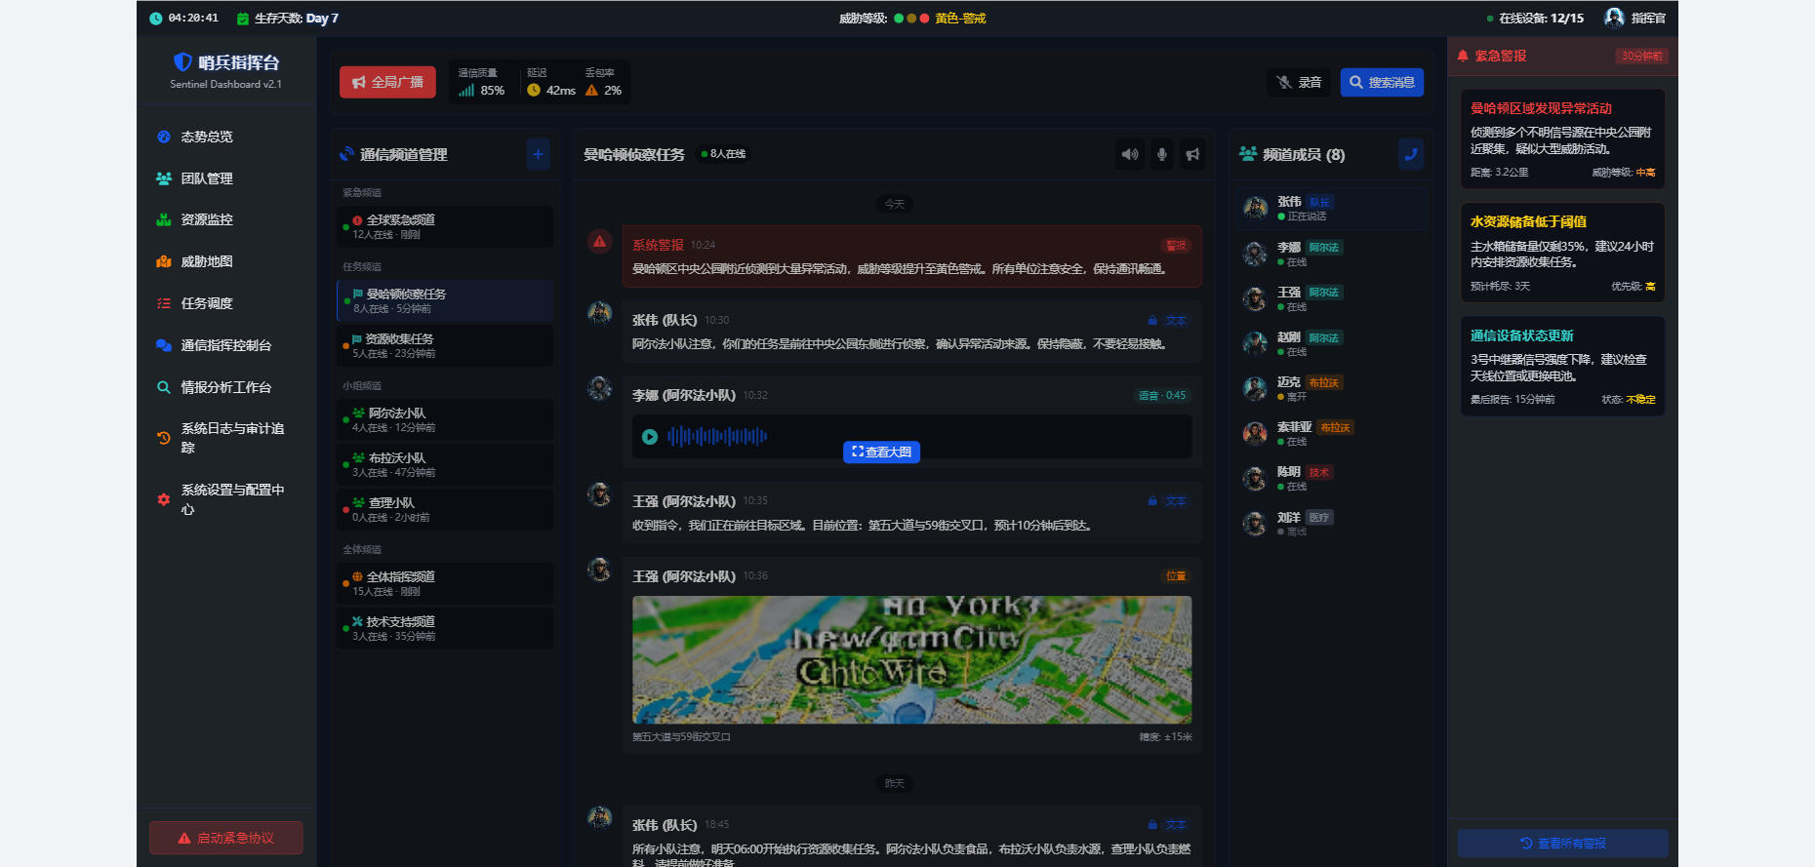This screenshot has width=1815, height=867.
Task: Toggle 录音 recording button
Action: point(1299,83)
